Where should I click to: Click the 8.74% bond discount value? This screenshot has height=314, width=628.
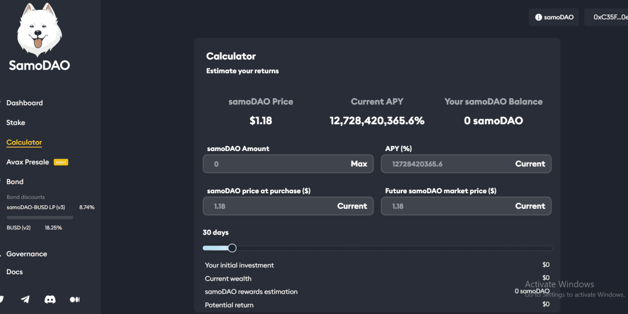87,207
